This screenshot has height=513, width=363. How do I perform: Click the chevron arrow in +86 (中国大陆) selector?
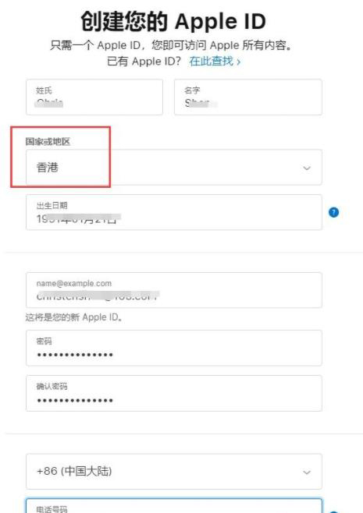pyautogui.click(x=307, y=472)
